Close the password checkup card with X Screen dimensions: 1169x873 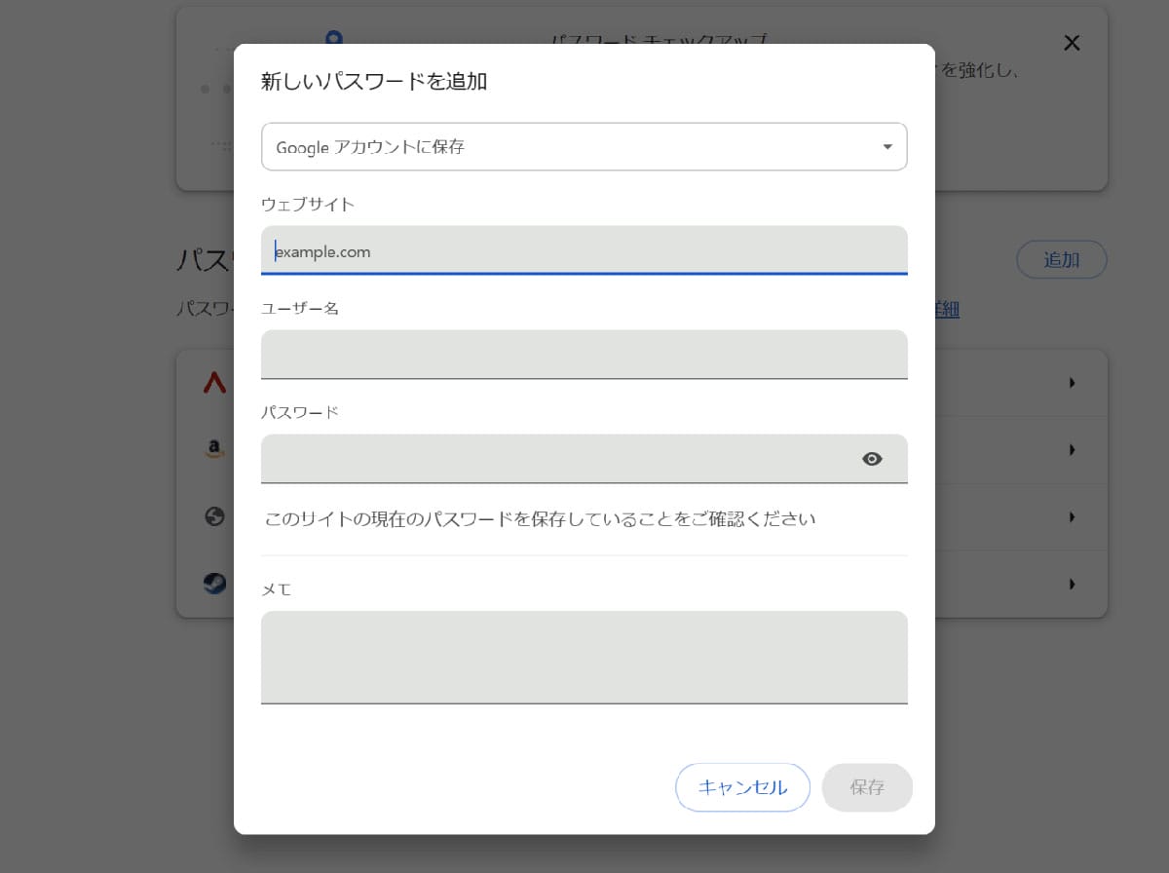pos(1072,43)
